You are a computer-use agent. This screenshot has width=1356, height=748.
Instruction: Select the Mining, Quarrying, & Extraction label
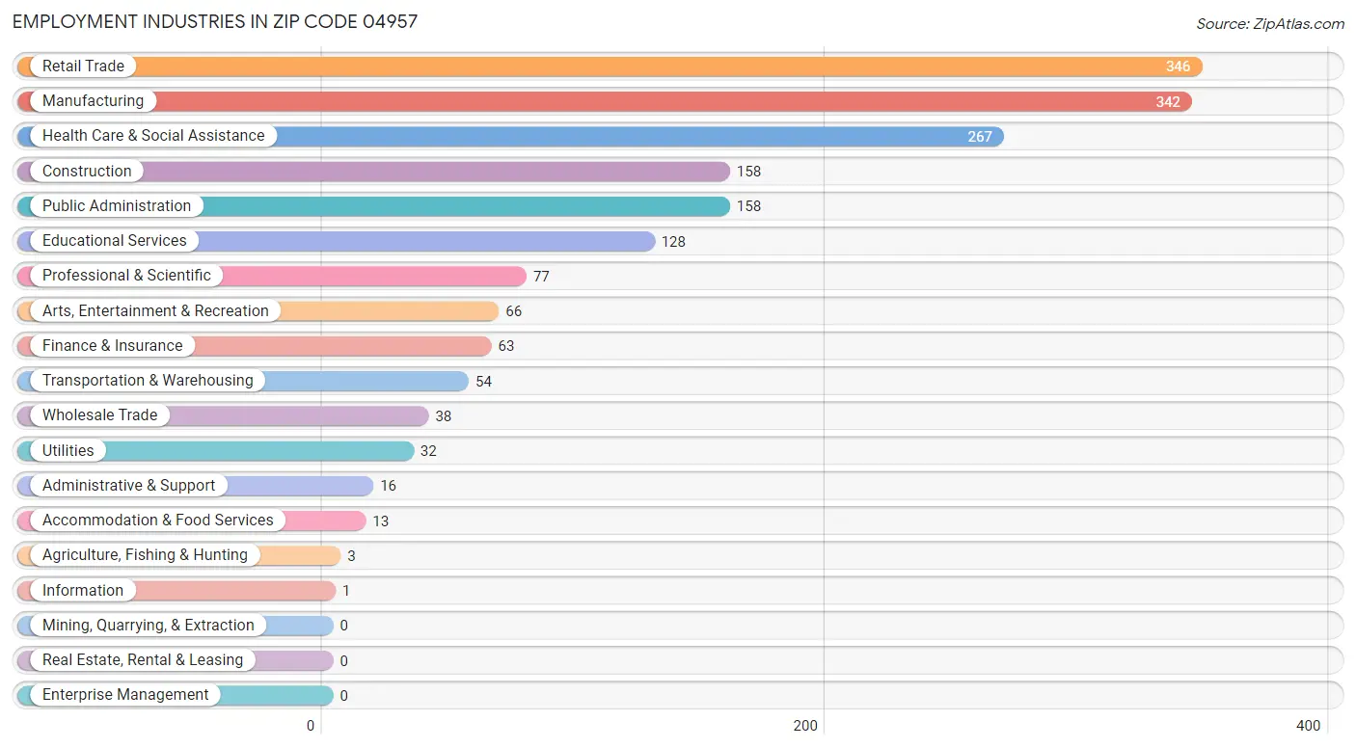149,626
